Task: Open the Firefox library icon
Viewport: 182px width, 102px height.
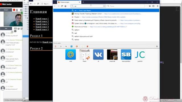Action: point(150,6)
